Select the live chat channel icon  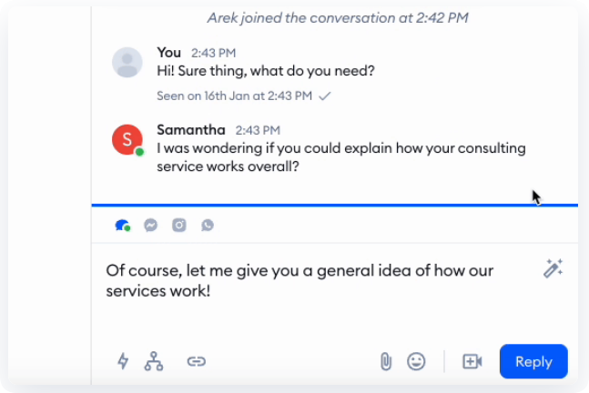coord(122,226)
